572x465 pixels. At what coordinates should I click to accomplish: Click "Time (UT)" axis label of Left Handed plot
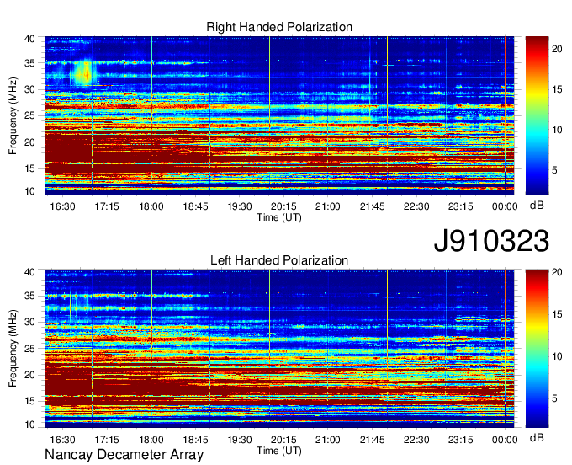tap(279, 451)
